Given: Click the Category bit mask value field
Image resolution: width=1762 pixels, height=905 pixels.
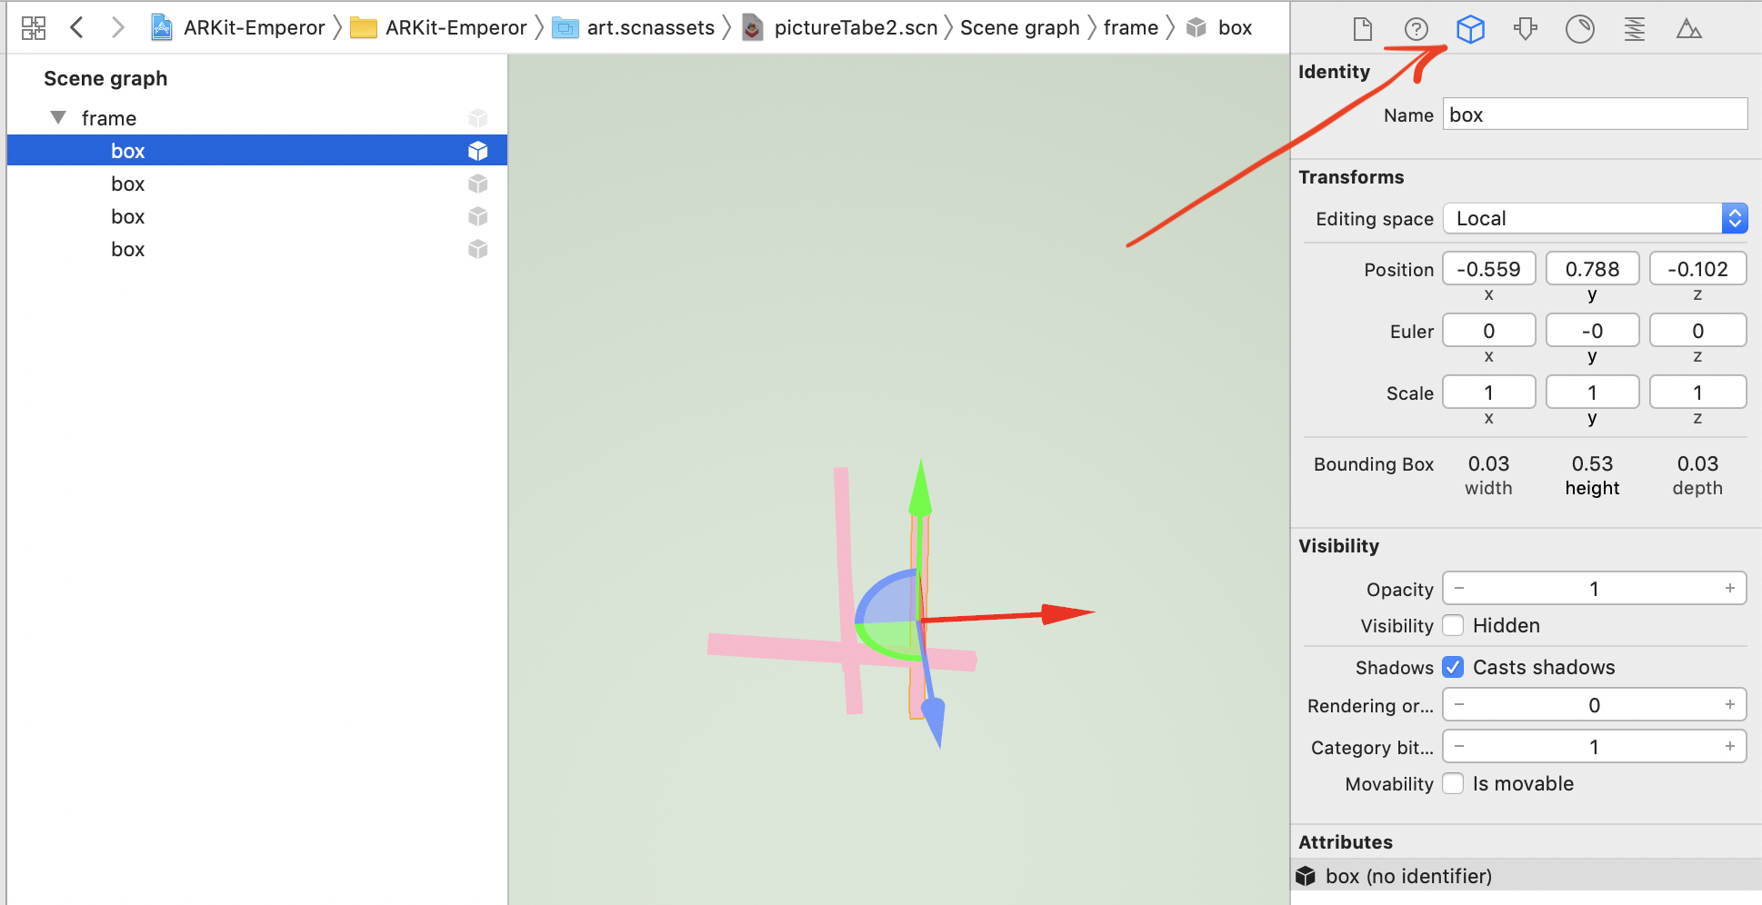Looking at the screenshot, I should (x=1594, y=747).
